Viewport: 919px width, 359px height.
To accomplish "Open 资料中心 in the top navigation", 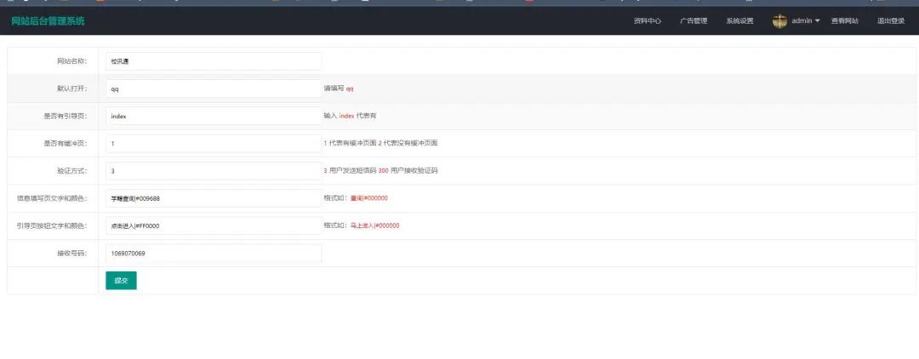I will pos(648,21).
